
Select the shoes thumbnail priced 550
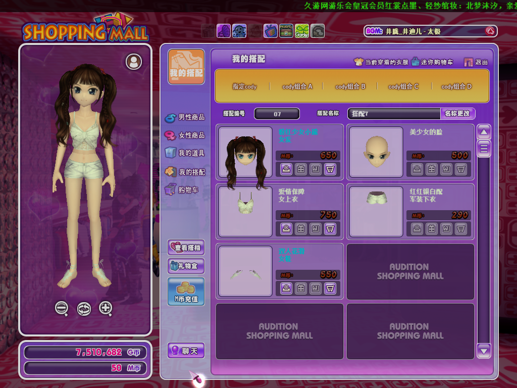pyautogui.click(x=245, y=271)
